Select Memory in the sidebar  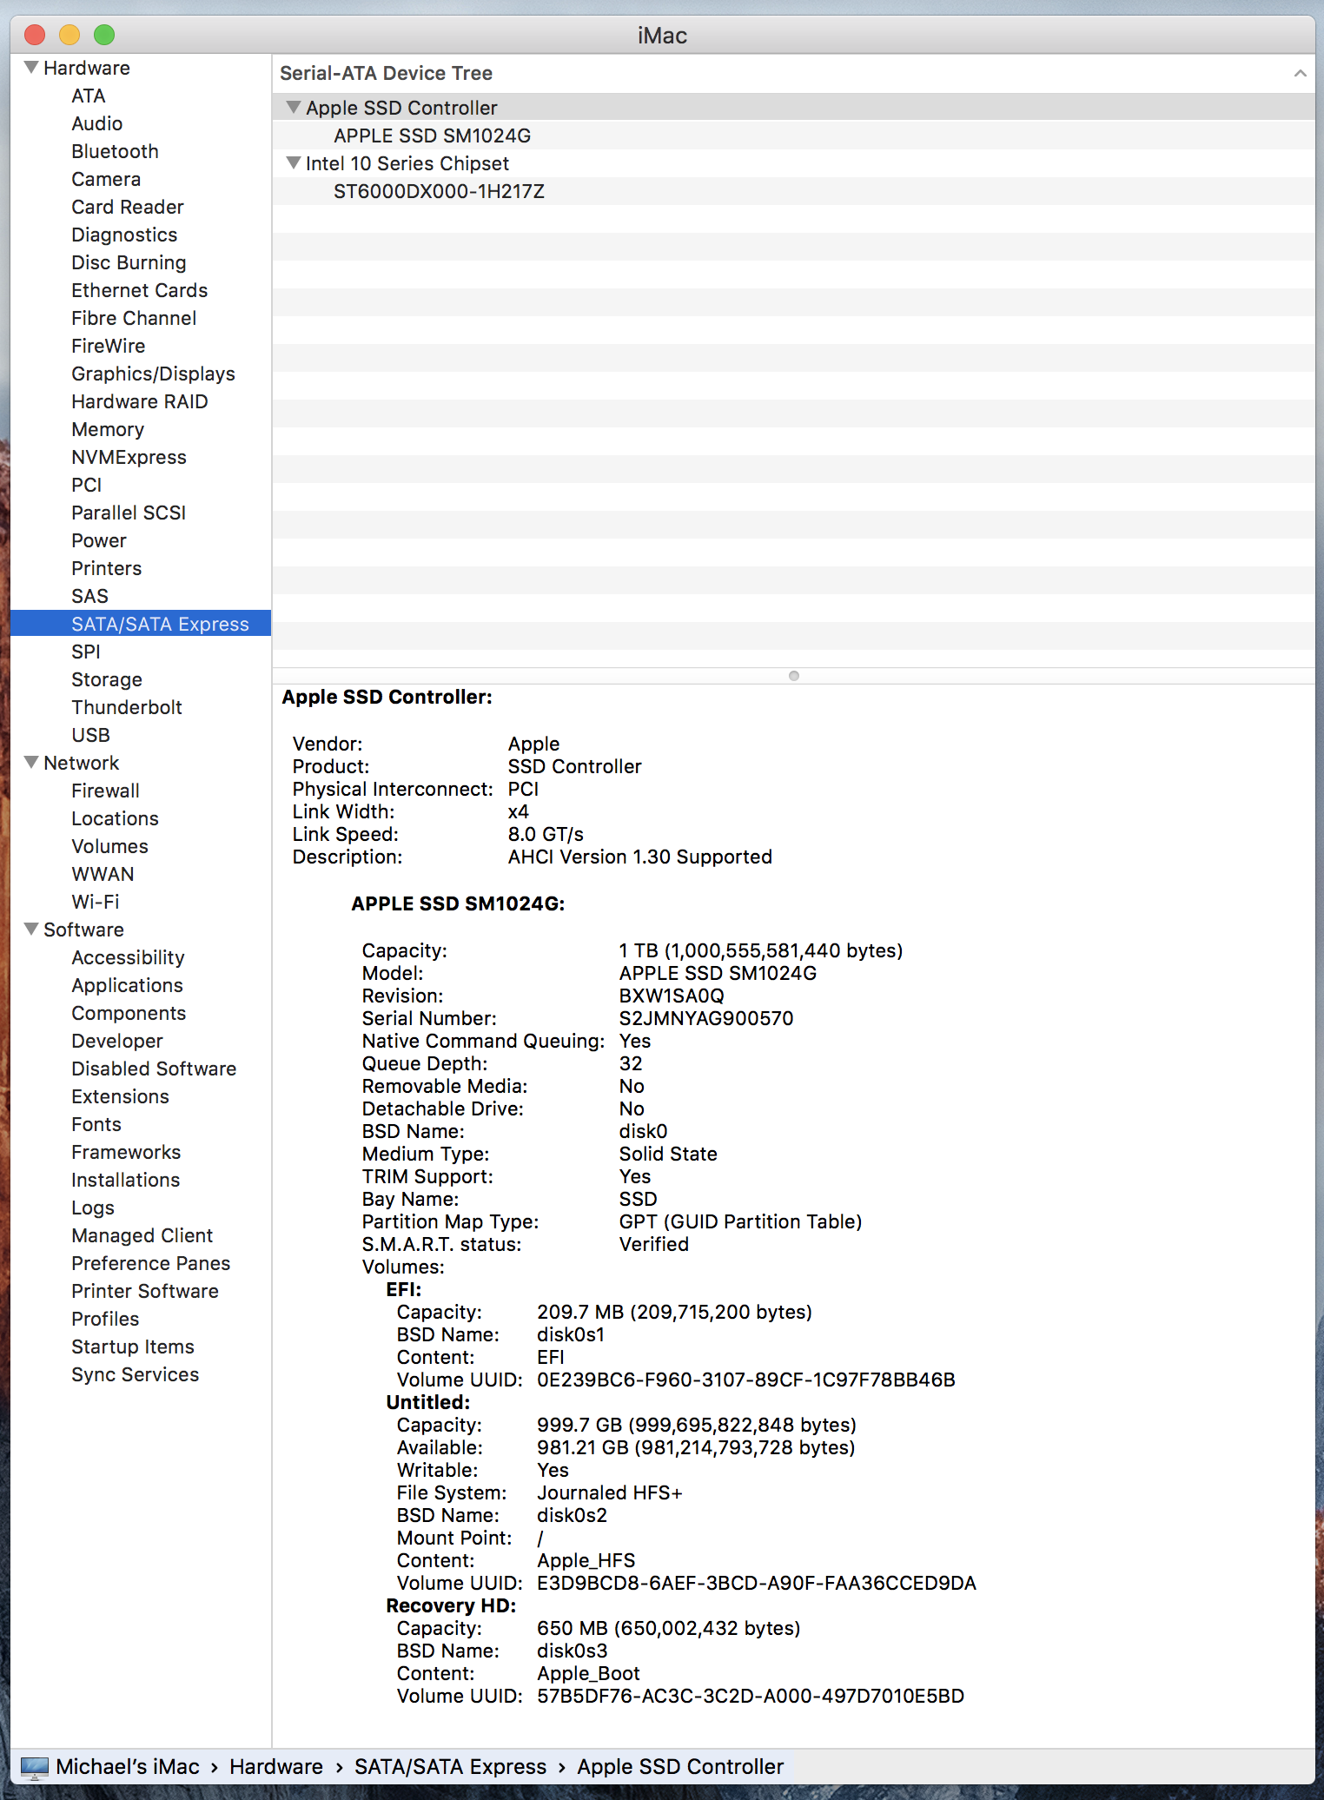coord(108,429)
